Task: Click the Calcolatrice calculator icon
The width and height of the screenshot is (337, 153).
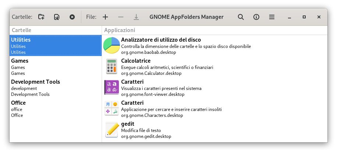Action: click(112, 66)
